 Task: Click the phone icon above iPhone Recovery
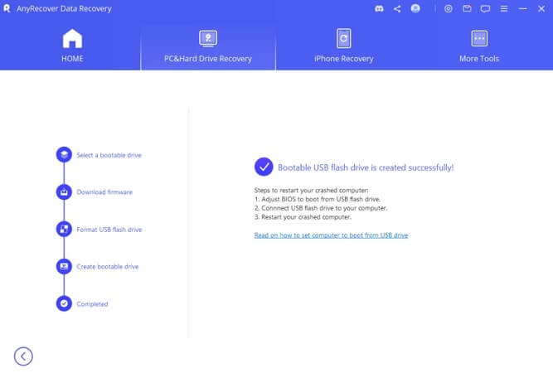point(343,38)
